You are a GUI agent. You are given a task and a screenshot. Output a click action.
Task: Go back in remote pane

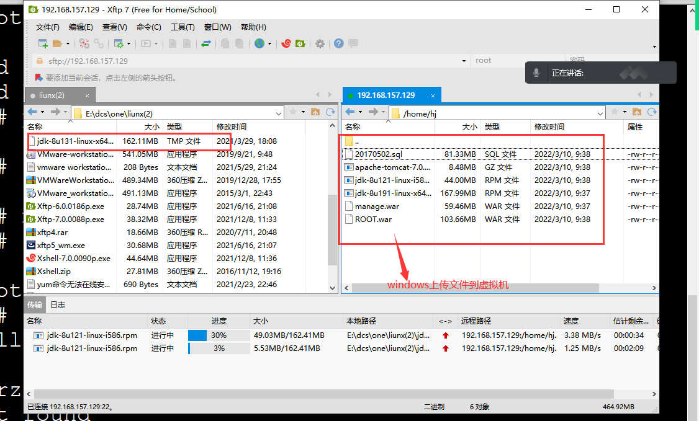pos(350,112)
